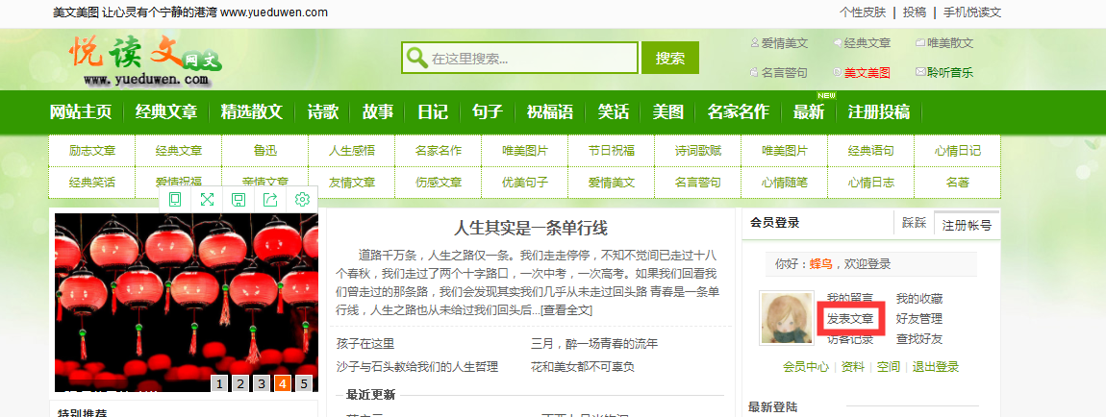The image size is (1106, 417).
Task: Switch to the 踩踩 tab
Action: click(x=914, y=223)
